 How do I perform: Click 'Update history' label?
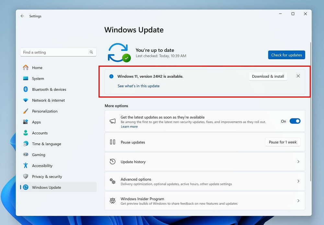coord(133,162)
